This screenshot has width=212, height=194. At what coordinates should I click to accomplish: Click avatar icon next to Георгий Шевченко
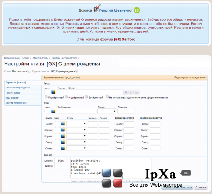point(96,10)
